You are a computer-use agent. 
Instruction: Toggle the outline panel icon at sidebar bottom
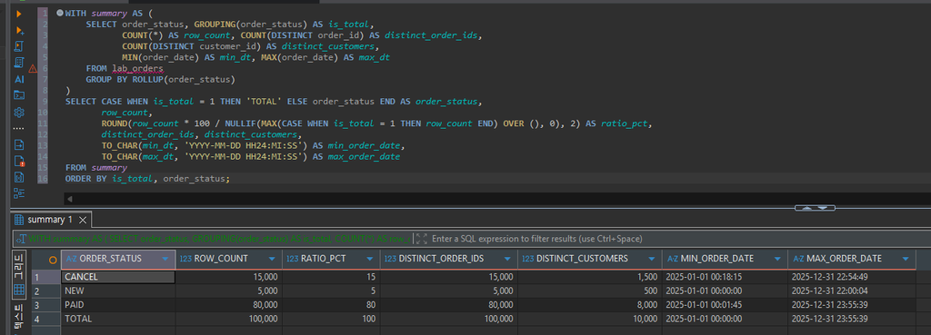(x=19, y=192)
